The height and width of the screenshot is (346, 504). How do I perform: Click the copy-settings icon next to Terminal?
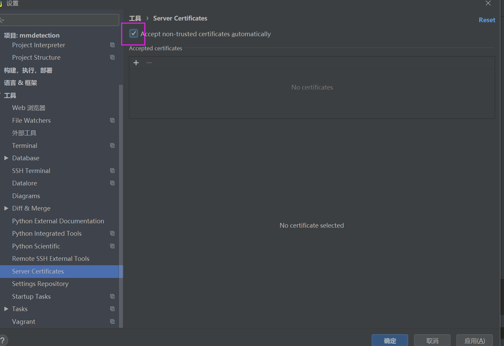(x=112, y=145)
